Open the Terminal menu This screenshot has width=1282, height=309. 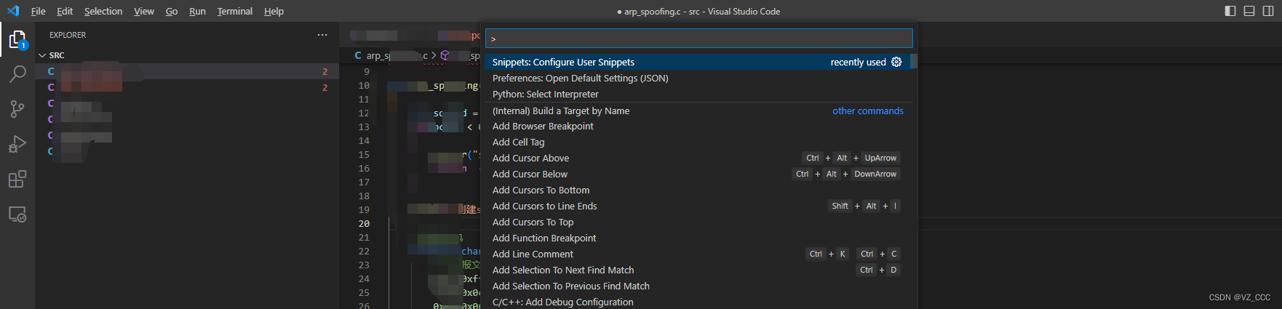click(234, 11)
